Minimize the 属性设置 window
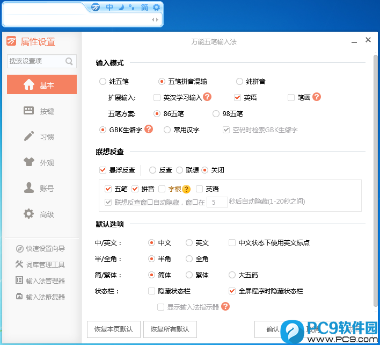This screenshot has height=345, width=380. [354, 42]
